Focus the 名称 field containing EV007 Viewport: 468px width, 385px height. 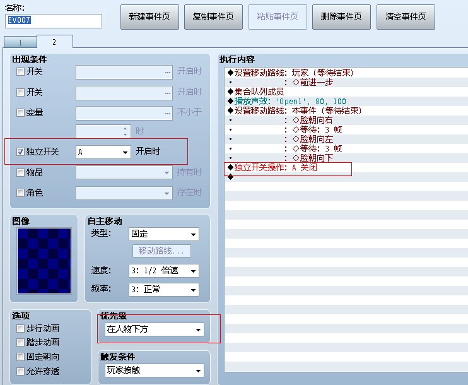click(54, 21)
